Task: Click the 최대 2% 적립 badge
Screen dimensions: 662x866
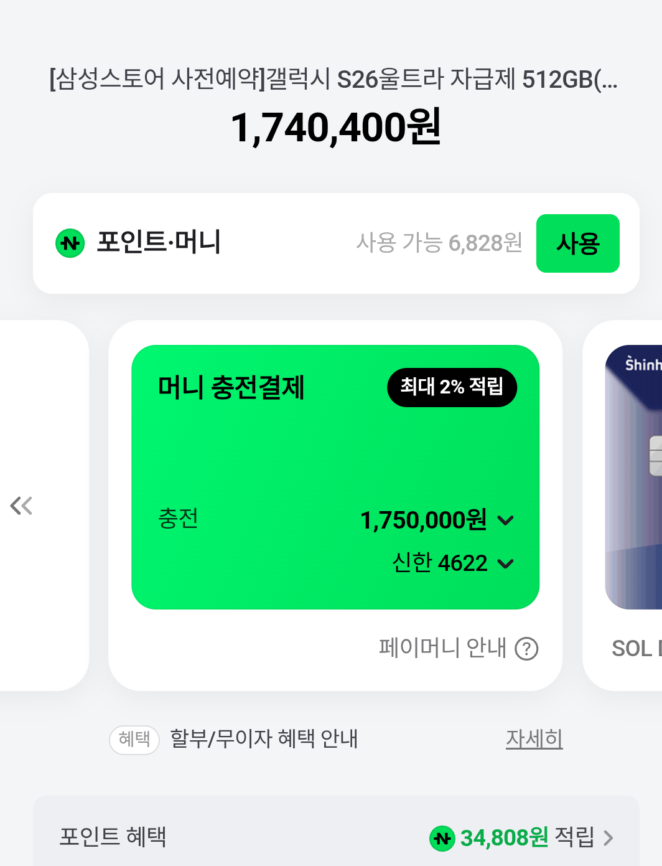Action: click(x=452, y=387)
